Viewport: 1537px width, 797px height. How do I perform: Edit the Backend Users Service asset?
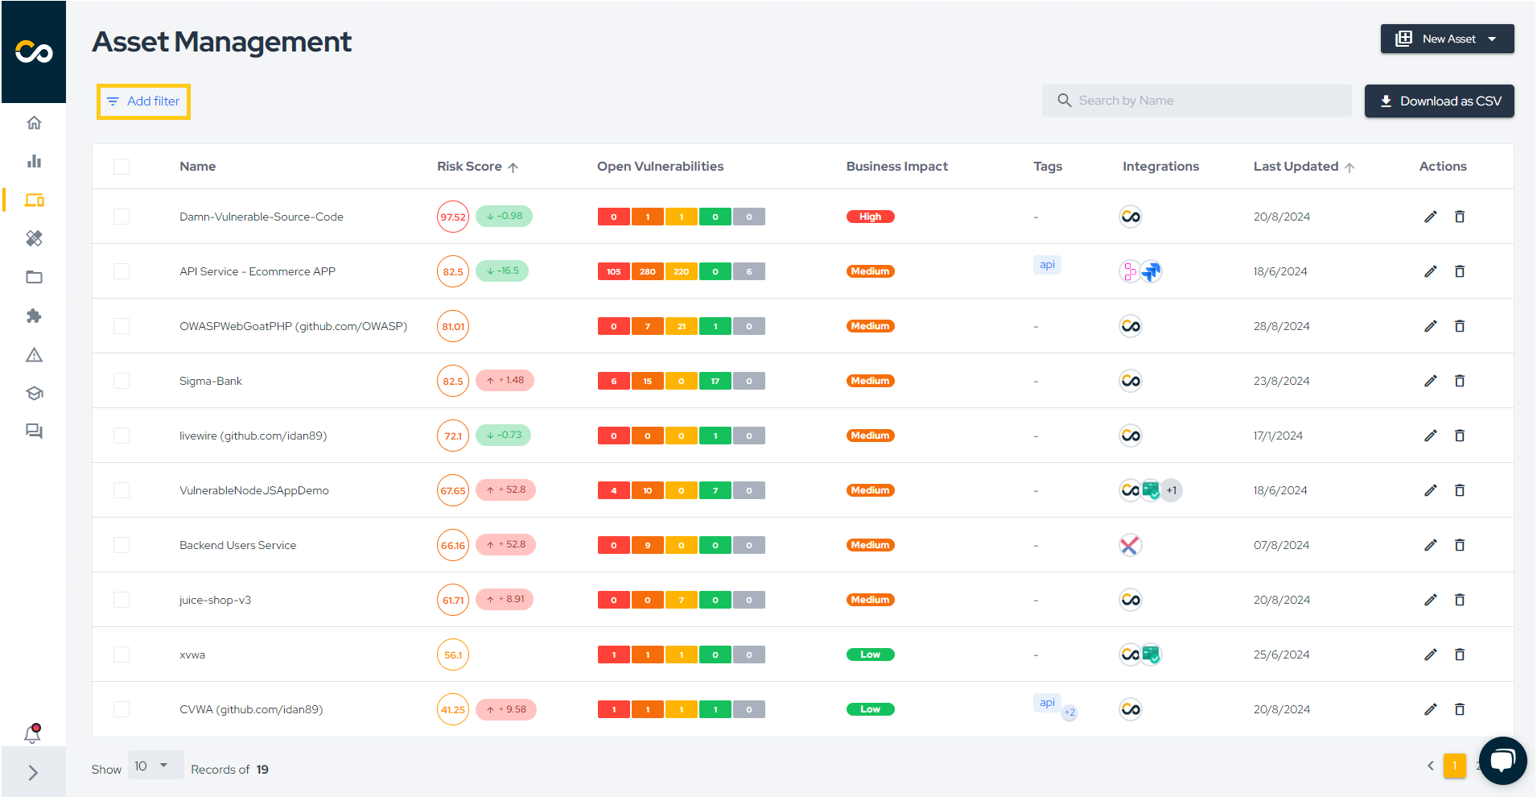(x=1430, y=545)
